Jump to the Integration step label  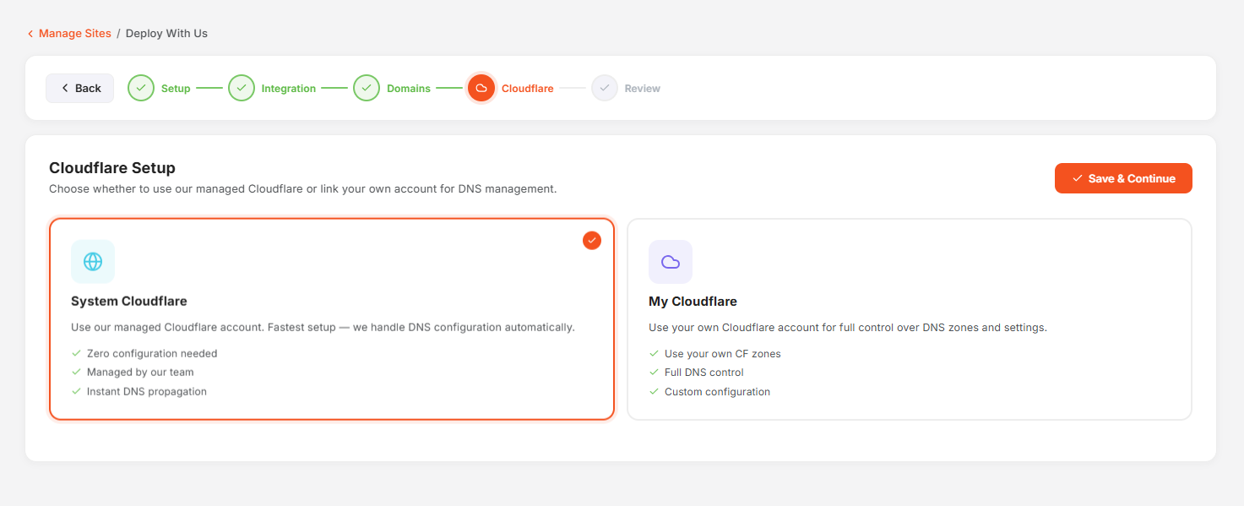click(289, 89)
